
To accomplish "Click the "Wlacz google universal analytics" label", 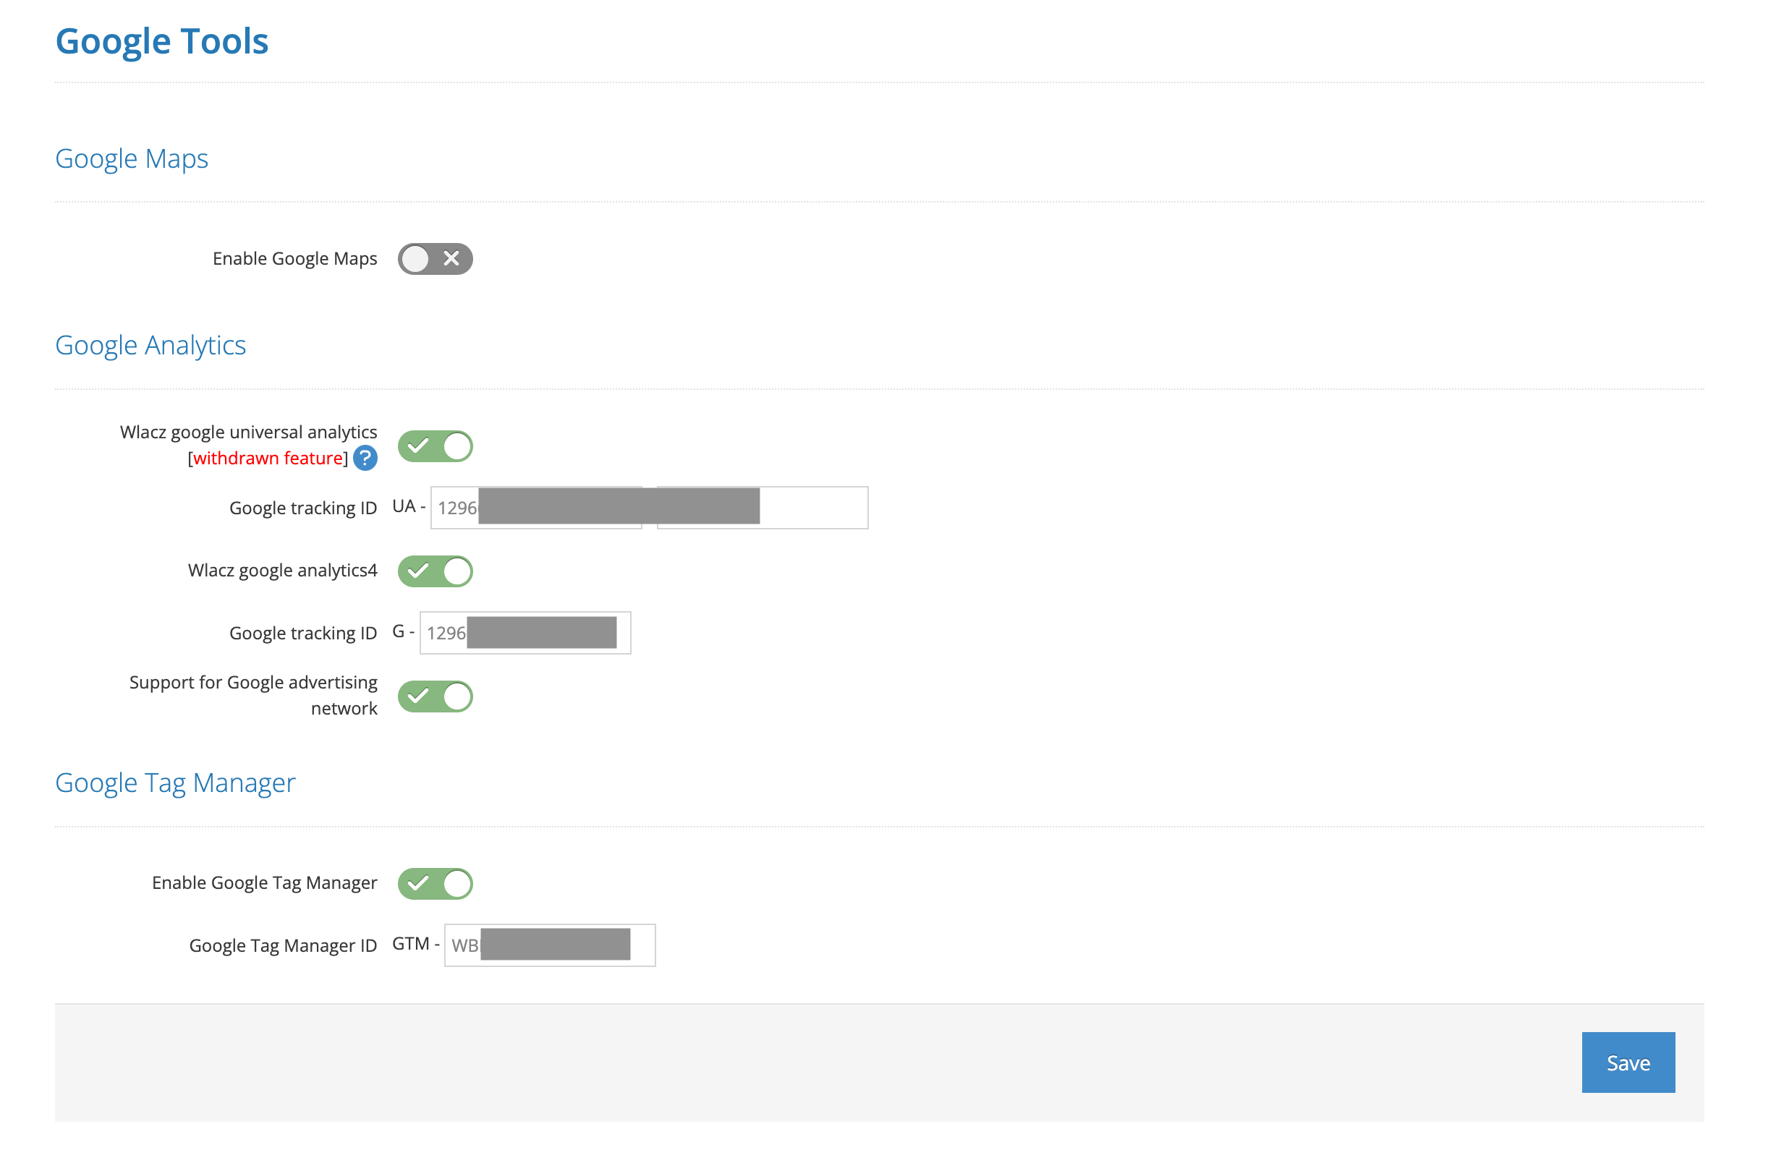I will (x=249, y=433).
